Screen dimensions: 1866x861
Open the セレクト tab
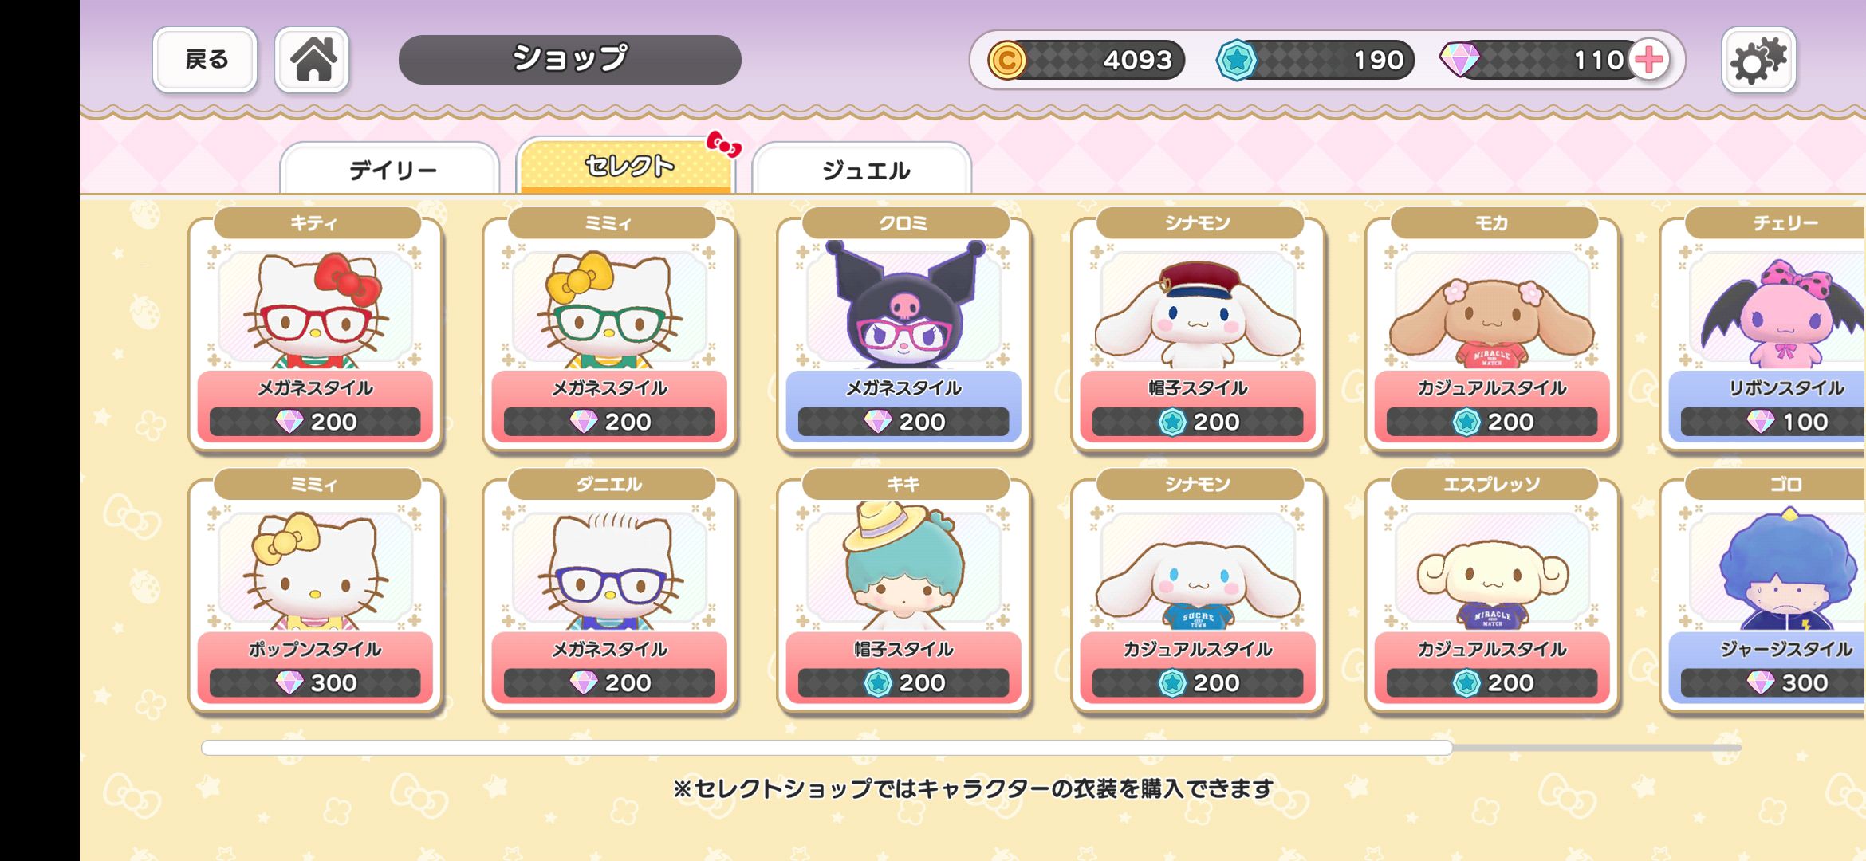click(627, 166)
